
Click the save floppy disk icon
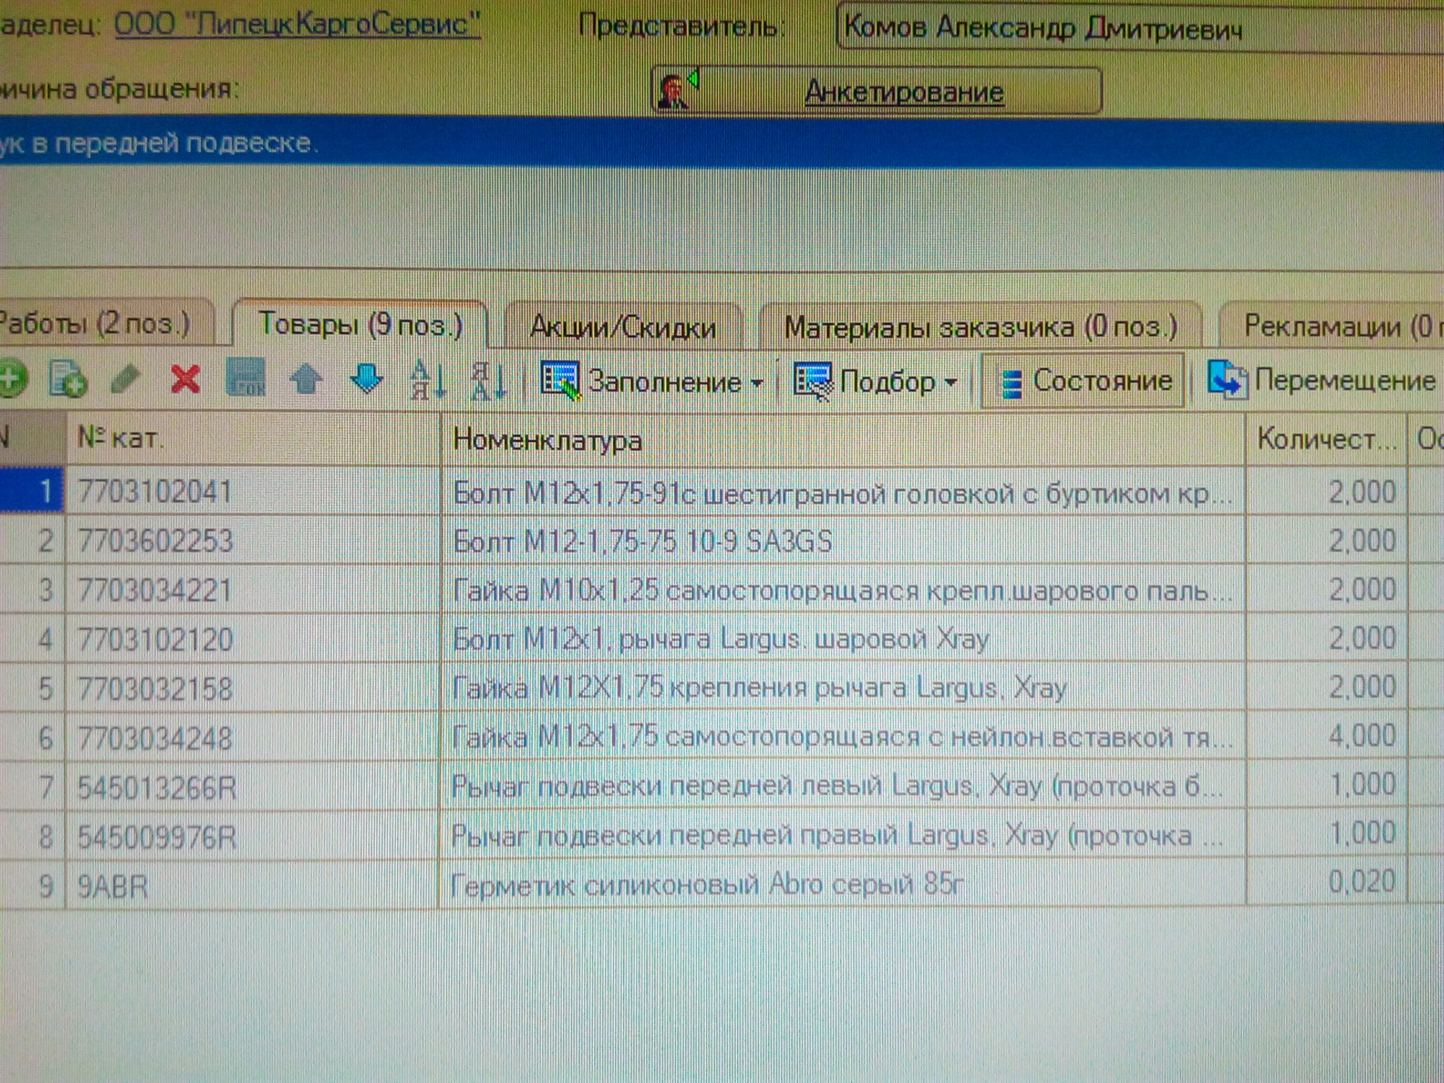(x=245, y=379)
